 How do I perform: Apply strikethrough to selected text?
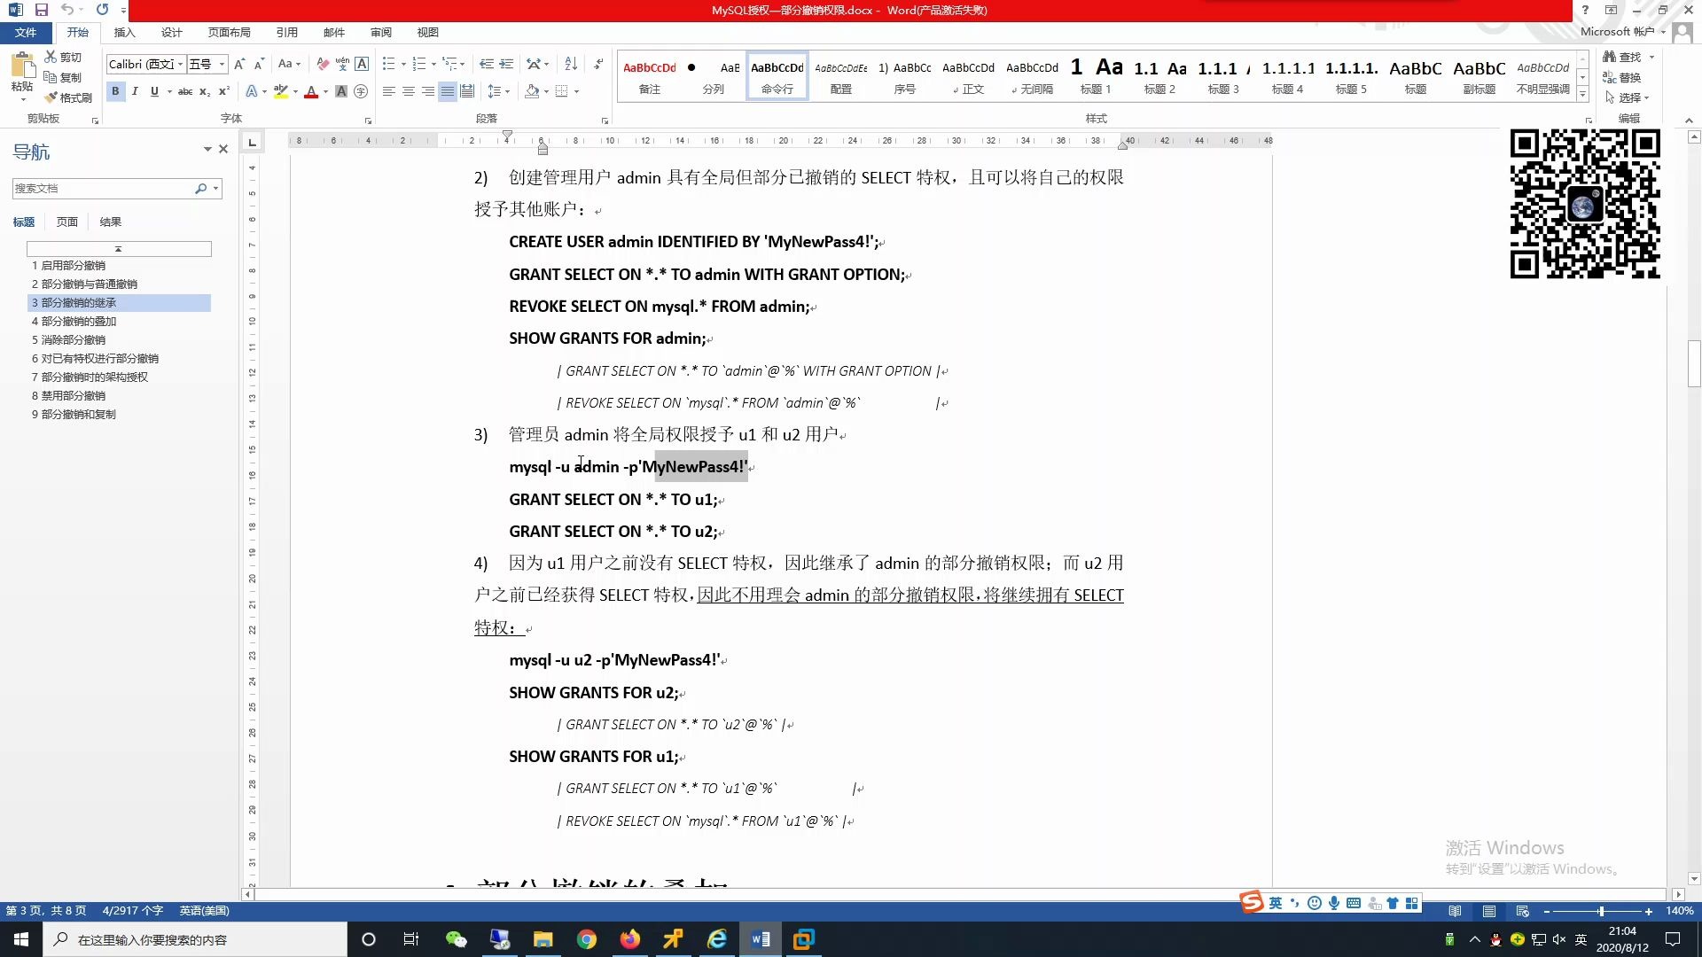(184, 91)
